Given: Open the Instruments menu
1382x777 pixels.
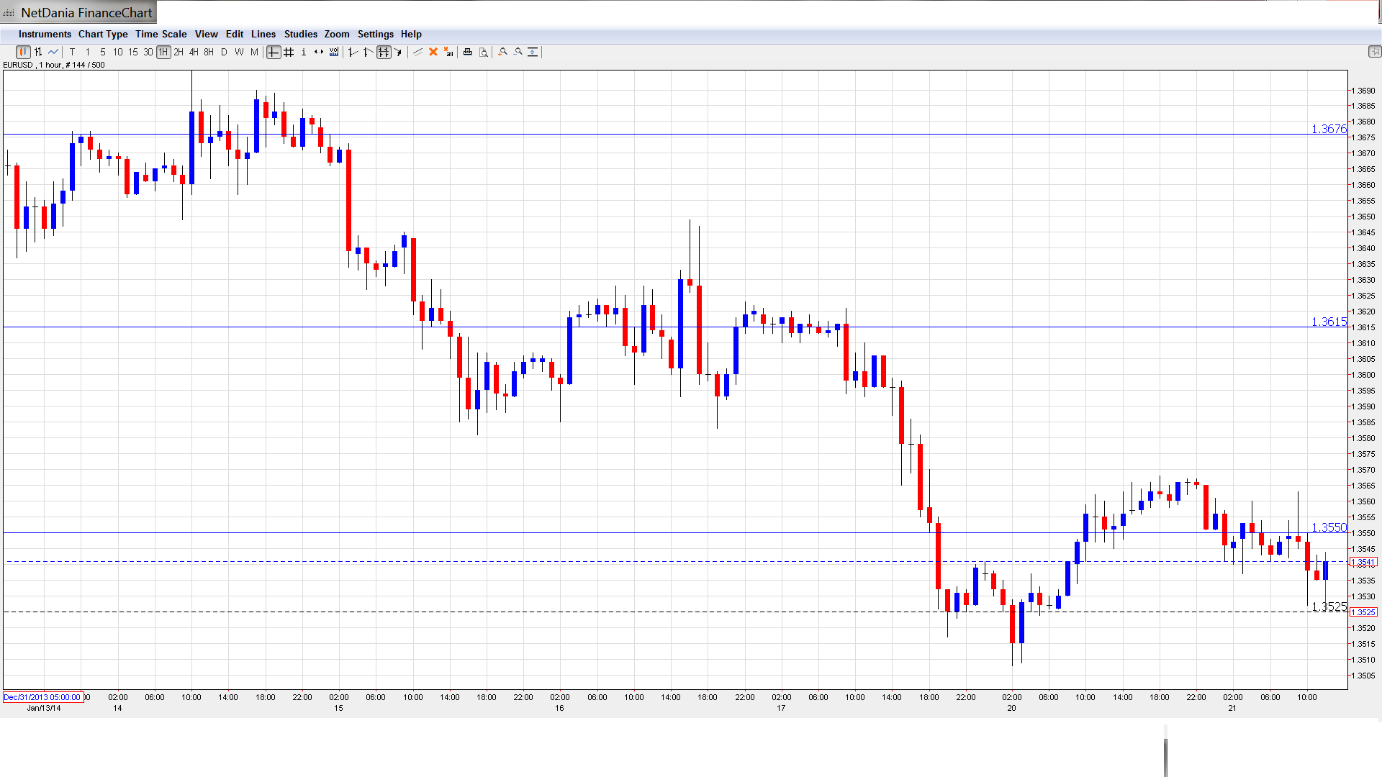Looking at the screenshot, I should click(45, 34).
